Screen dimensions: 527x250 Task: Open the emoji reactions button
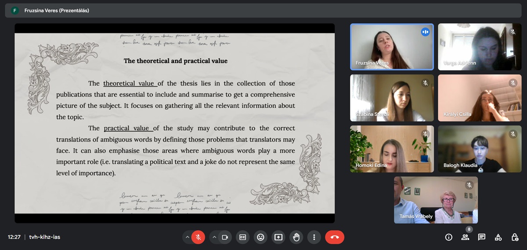(260, 237)
